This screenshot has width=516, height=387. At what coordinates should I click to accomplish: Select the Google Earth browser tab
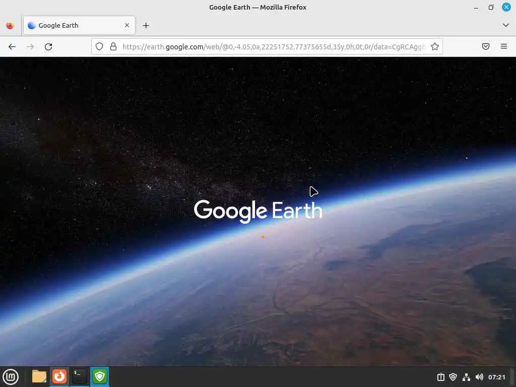79,25
